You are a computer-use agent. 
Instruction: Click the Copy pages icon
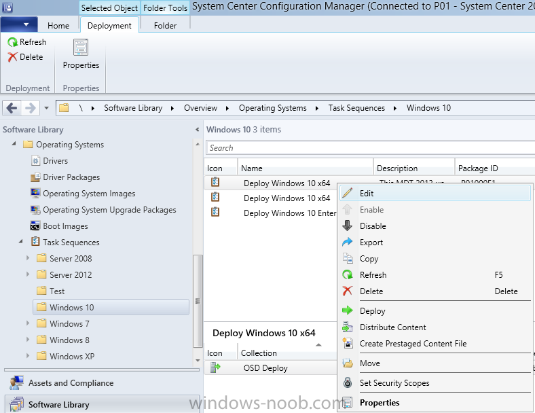(x=348, y=258)
